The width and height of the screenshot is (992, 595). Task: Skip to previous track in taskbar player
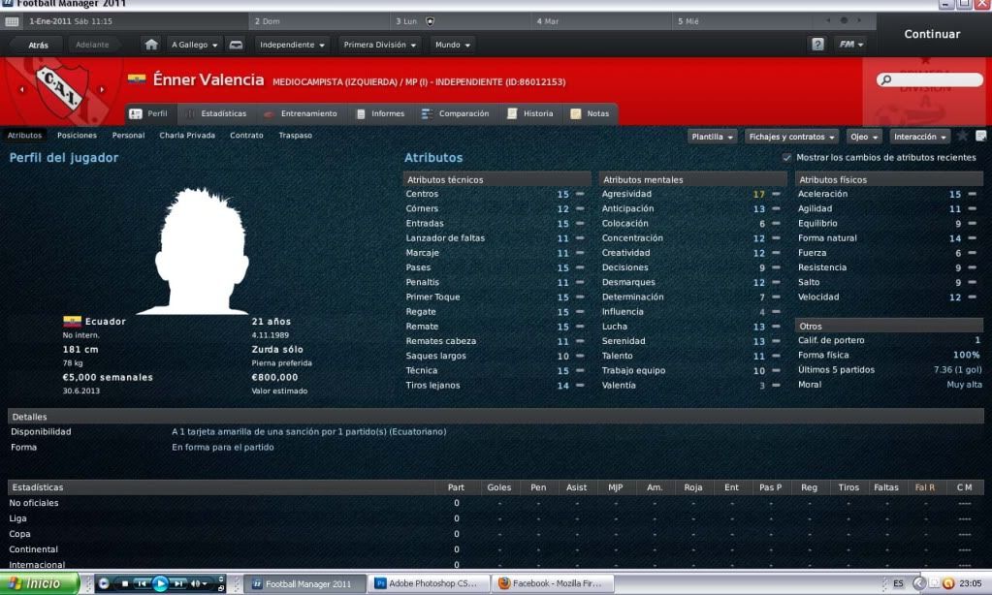[142, 583]
